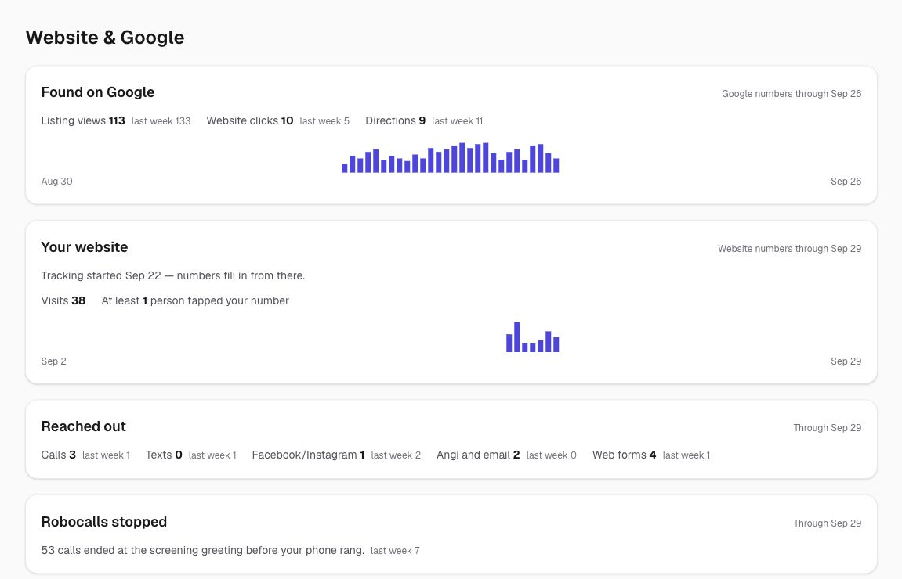
Task: Click 'last week 2' beside Facebook/Instagram
Action: 396,455
